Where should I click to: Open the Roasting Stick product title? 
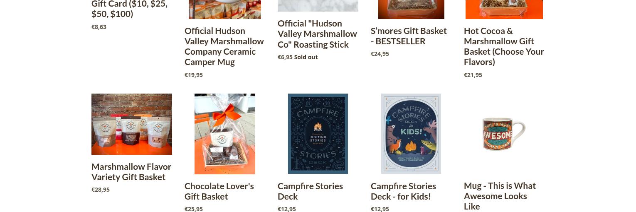(x=318, y=34)
